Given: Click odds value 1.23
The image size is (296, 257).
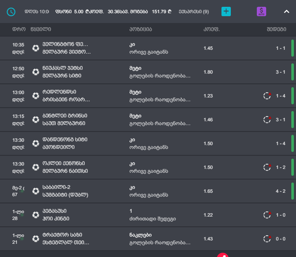Looking at the screenshot, I should click(x=208, y=96).
